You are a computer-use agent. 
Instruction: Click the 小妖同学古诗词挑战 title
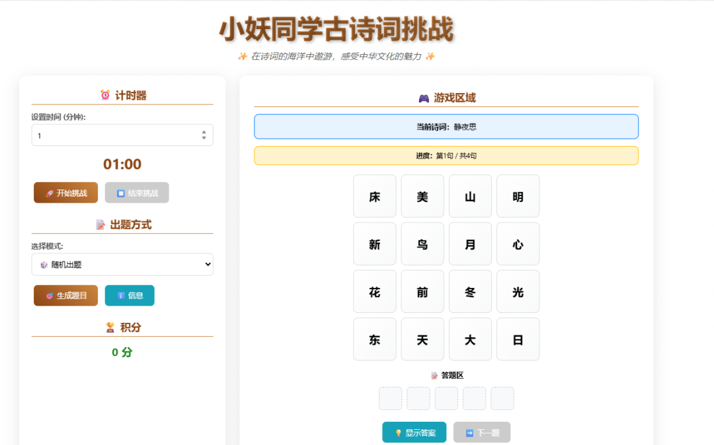[337, 30]
